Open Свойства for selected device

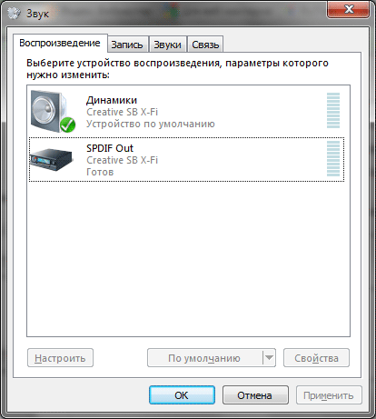[x=316, y=358]
